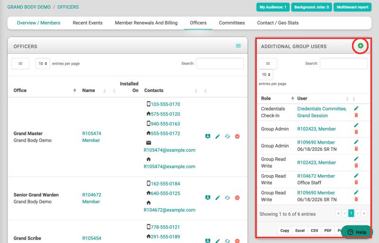
Task: Focus the Officers search field
Action: point(220,64)
